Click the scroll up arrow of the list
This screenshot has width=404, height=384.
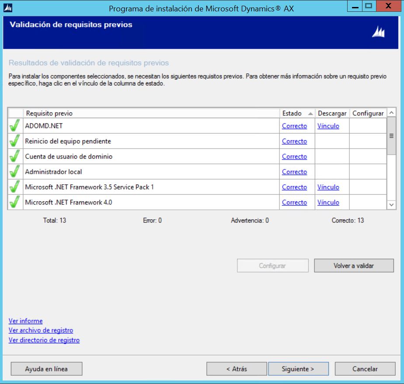tap(391, 113)
